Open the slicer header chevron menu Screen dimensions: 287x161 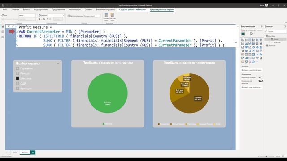58,64
